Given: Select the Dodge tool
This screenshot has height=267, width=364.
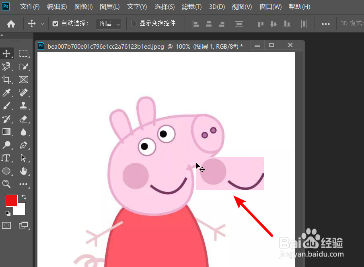Looking at the screenshot, I should [6, 145].
